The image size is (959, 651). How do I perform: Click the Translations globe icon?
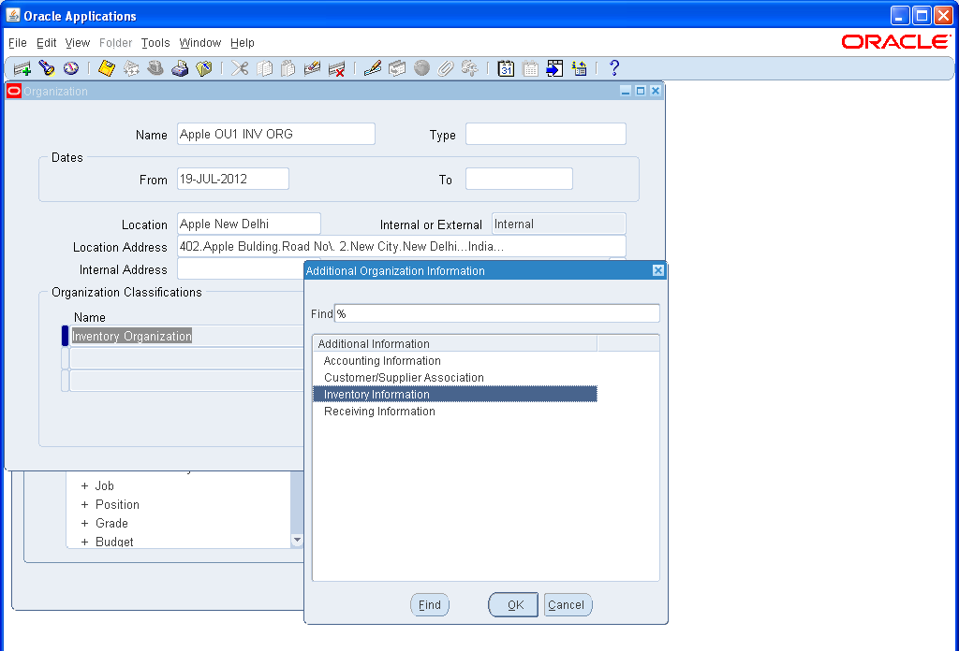[421, 68]
